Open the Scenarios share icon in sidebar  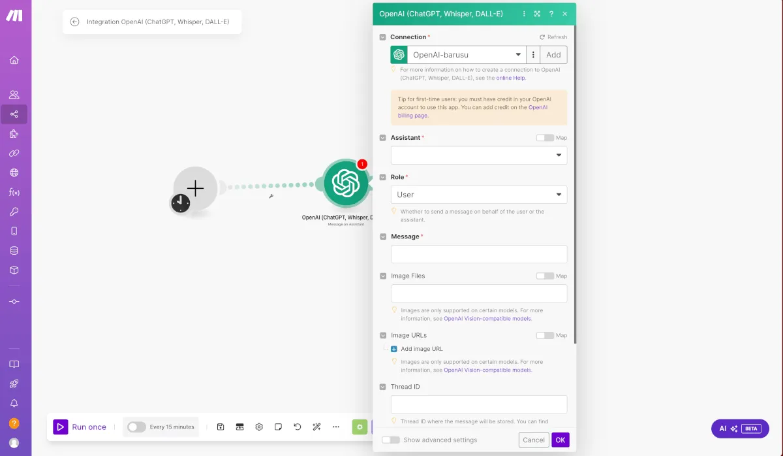pyautogui.click(x=14, y=114)
